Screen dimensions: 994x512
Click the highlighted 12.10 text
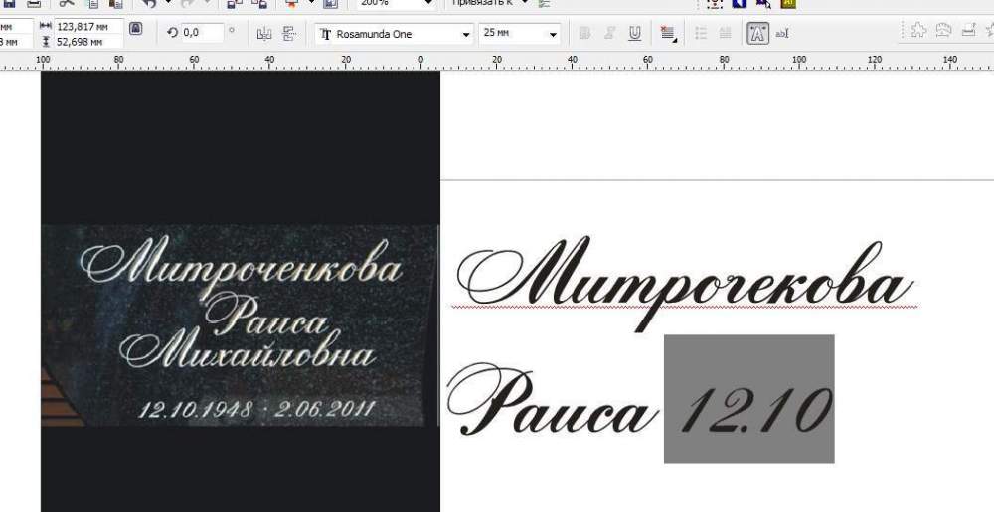(x=748, y=399)
